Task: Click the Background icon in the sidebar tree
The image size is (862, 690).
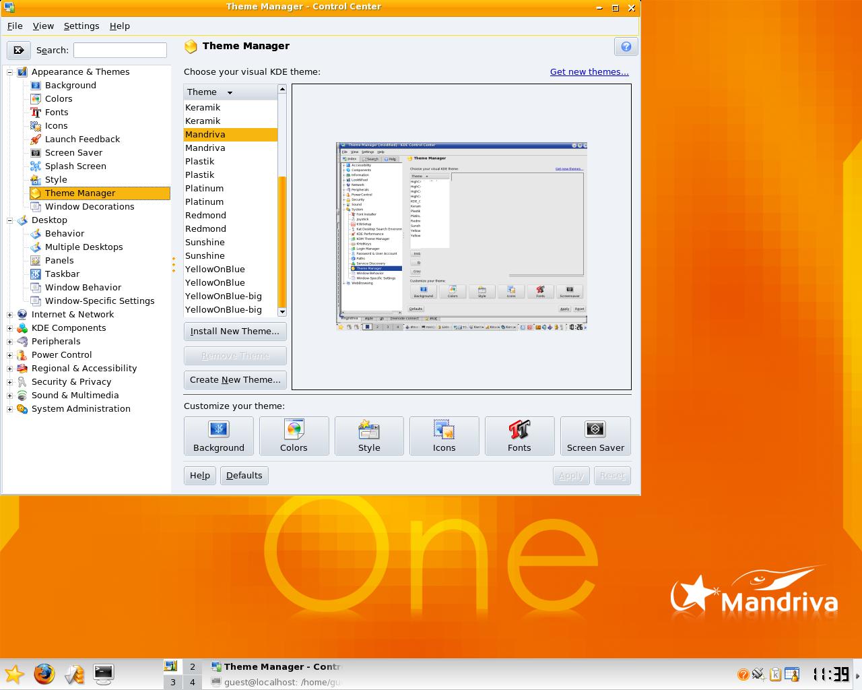Action: pos(36,86)
